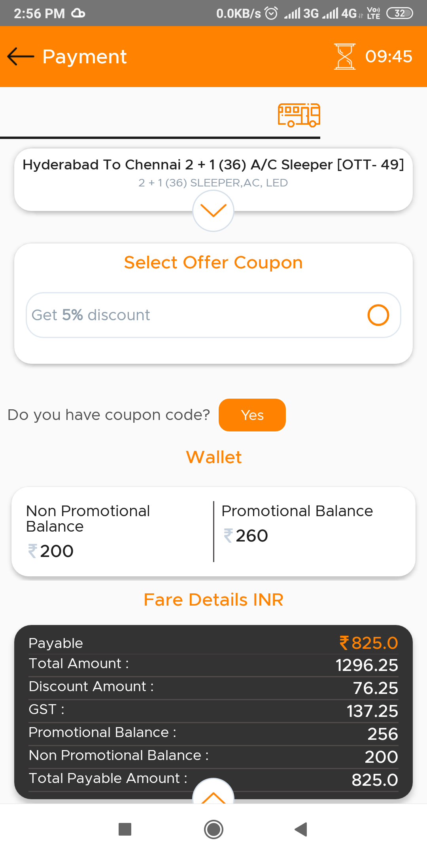Expand trip details with down chevron
This screenshot has width=427, height=855.
(213, 211)
